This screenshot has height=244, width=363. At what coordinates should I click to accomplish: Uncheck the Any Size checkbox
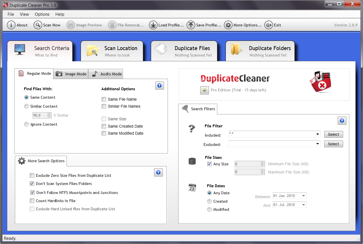(x=209, y=164)
